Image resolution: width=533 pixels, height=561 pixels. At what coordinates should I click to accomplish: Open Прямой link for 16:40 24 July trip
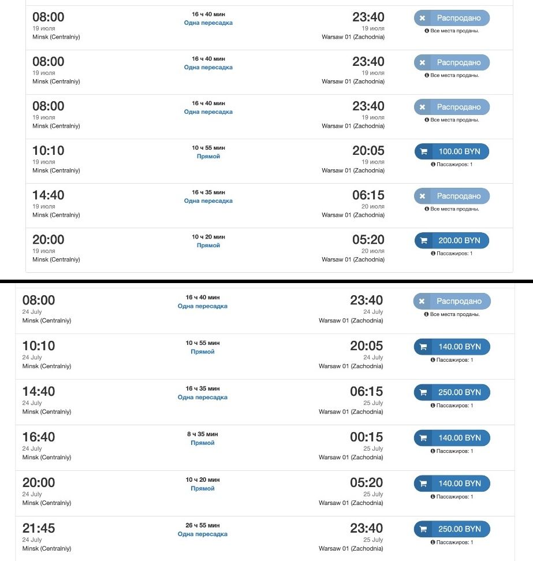203,443
